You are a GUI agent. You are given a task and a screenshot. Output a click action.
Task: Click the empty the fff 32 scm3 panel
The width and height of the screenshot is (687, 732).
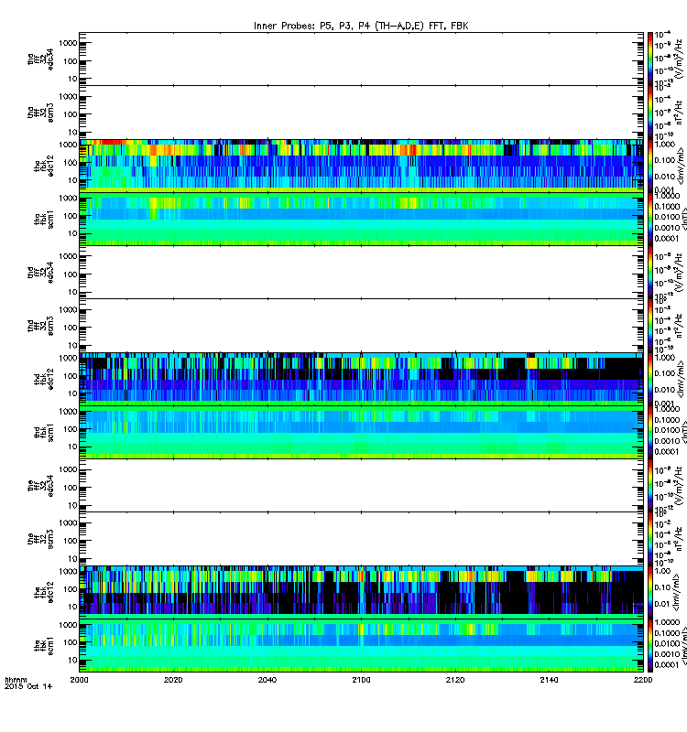(x=361, y=539)
